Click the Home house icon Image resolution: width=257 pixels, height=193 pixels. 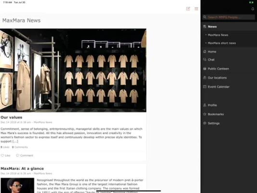205,52
